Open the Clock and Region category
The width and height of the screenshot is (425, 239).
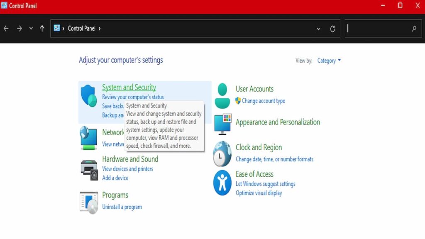pos(259,147)
